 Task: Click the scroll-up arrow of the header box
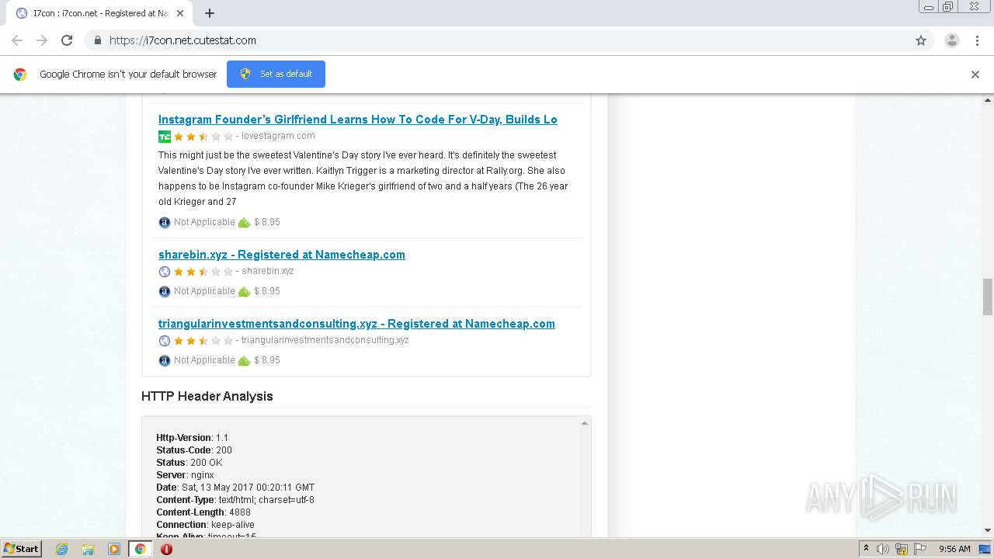pos(585,423)
